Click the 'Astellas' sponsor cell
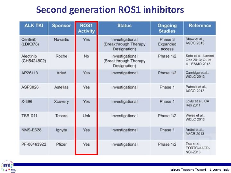231x173 pixels. 61,90
